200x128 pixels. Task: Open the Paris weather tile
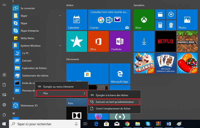click(77, 102)
